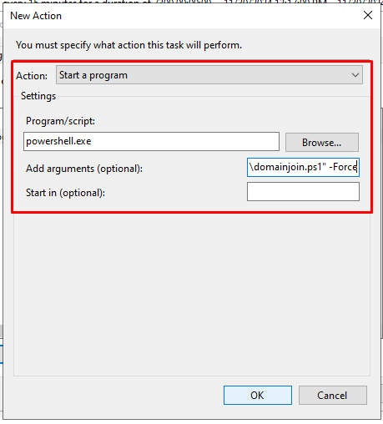
Task: Click the background trigger row above the dialog
Action: point(192,2)
